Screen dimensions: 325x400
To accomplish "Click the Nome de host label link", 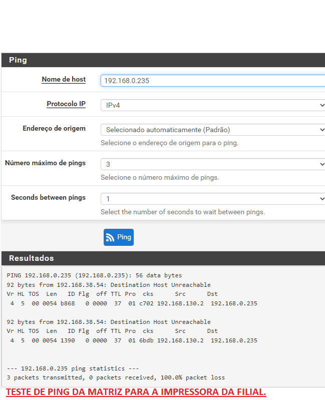I will (64, 79).
